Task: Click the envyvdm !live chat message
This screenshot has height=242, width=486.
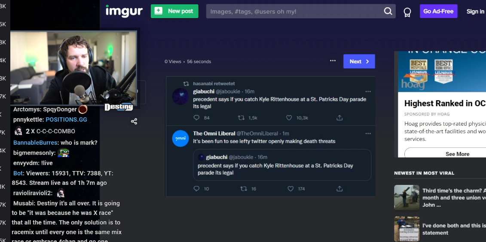Action: [33, 163]
